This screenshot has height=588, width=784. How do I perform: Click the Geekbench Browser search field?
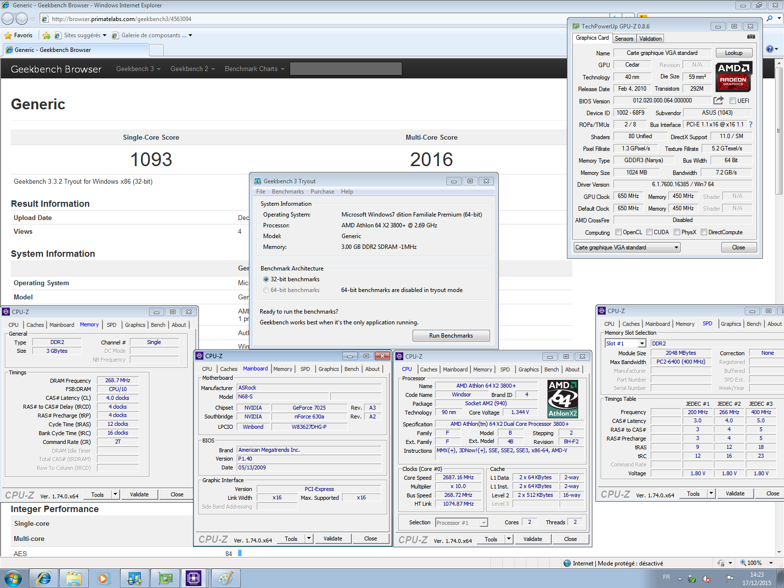[346, 69]
